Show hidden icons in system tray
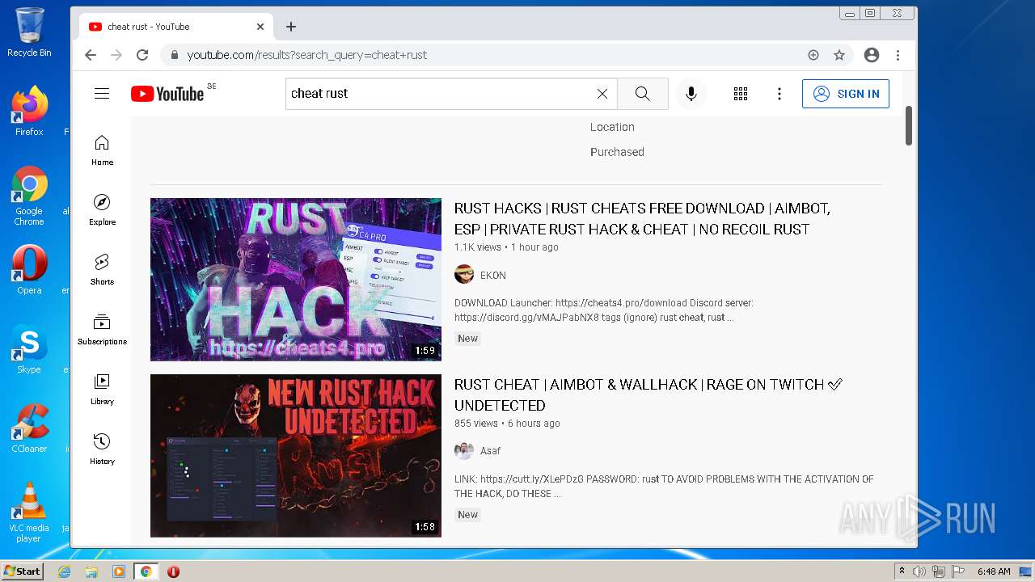Screen dimensions: 1035x582 click(902, 571)
